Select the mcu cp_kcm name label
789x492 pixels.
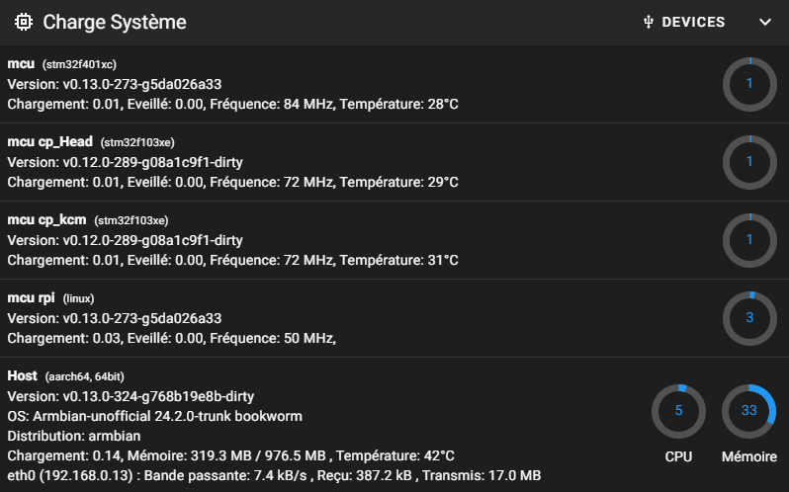point(46,219)
